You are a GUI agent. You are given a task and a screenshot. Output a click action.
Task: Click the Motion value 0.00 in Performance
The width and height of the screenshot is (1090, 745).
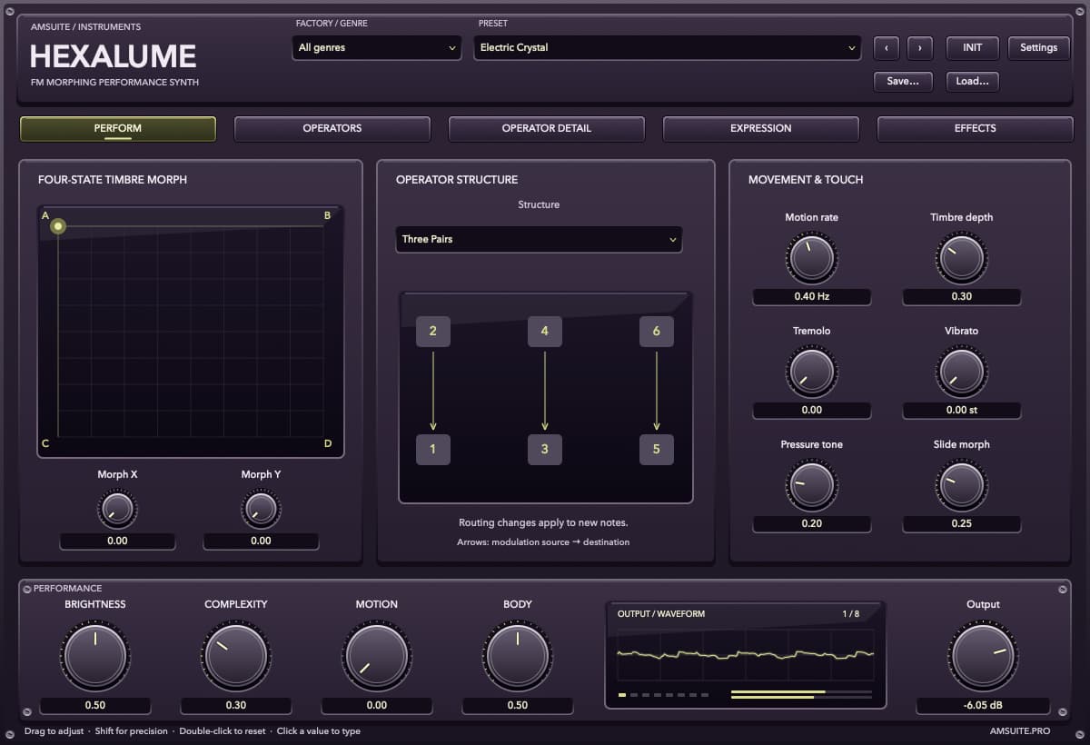pos(377,705)
